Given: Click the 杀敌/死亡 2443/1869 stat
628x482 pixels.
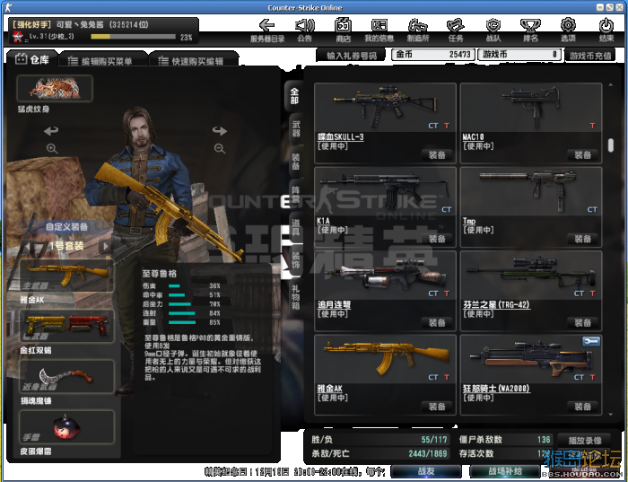Looking at the screenshot, I should point(379,453).
